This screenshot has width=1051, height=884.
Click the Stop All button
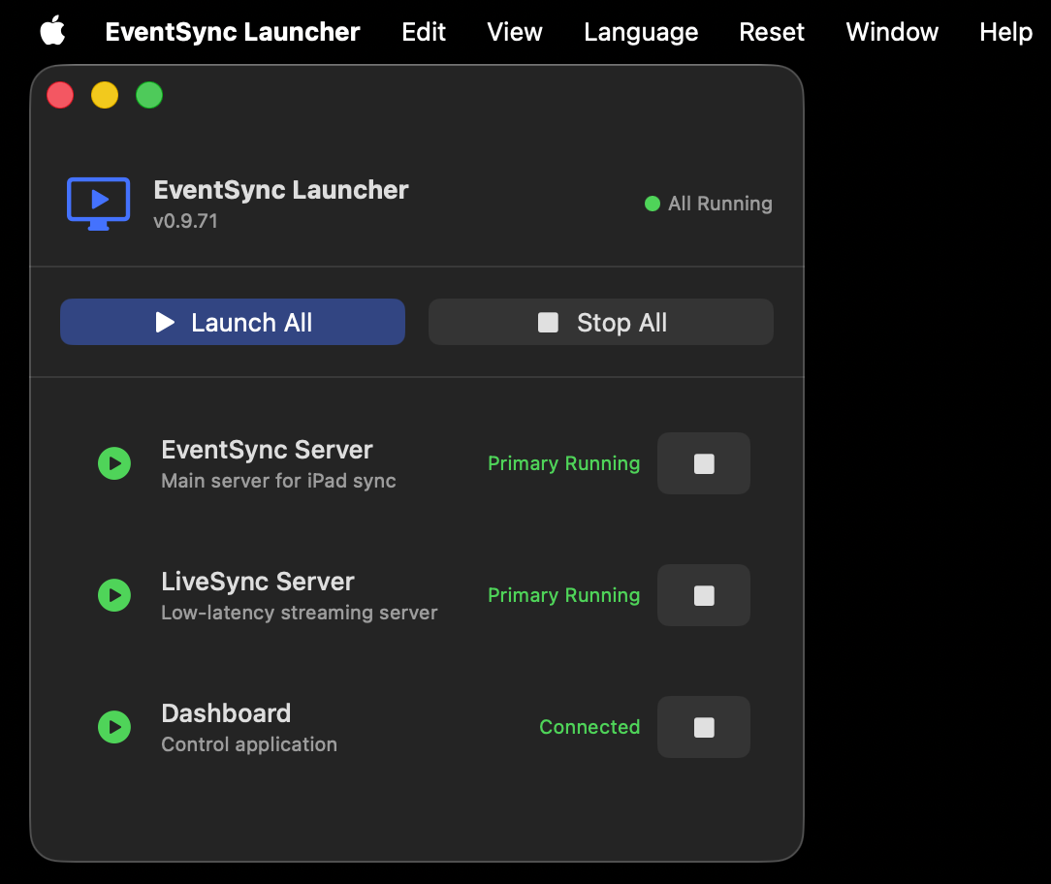tap(600, 322)
